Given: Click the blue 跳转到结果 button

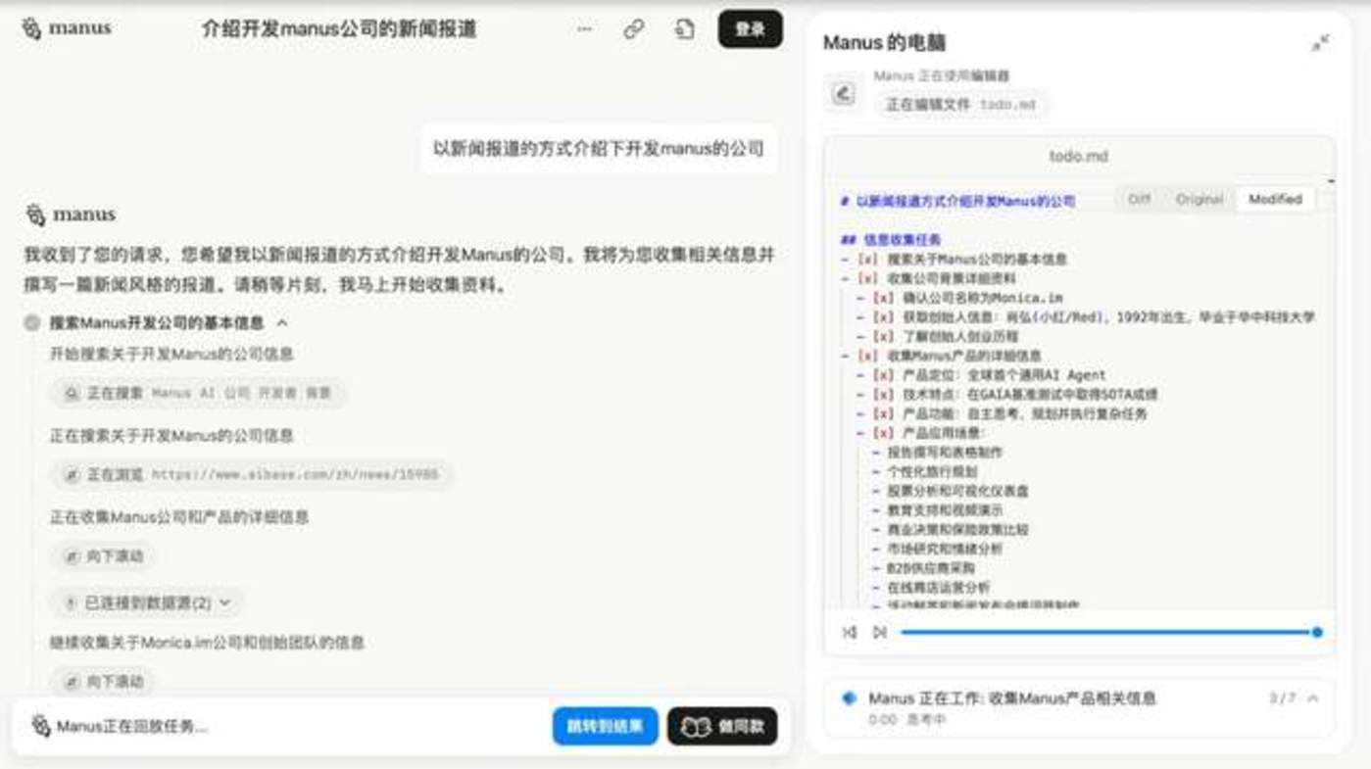Looking at the screenshot, I should (605, 727).
